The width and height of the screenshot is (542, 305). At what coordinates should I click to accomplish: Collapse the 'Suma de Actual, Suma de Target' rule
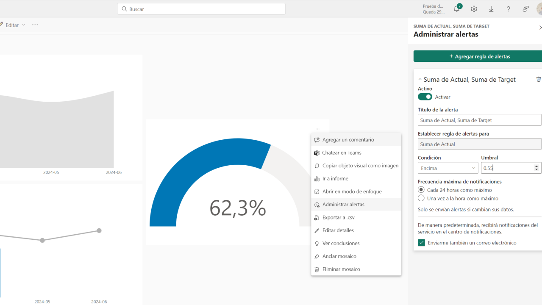point(420,80)
